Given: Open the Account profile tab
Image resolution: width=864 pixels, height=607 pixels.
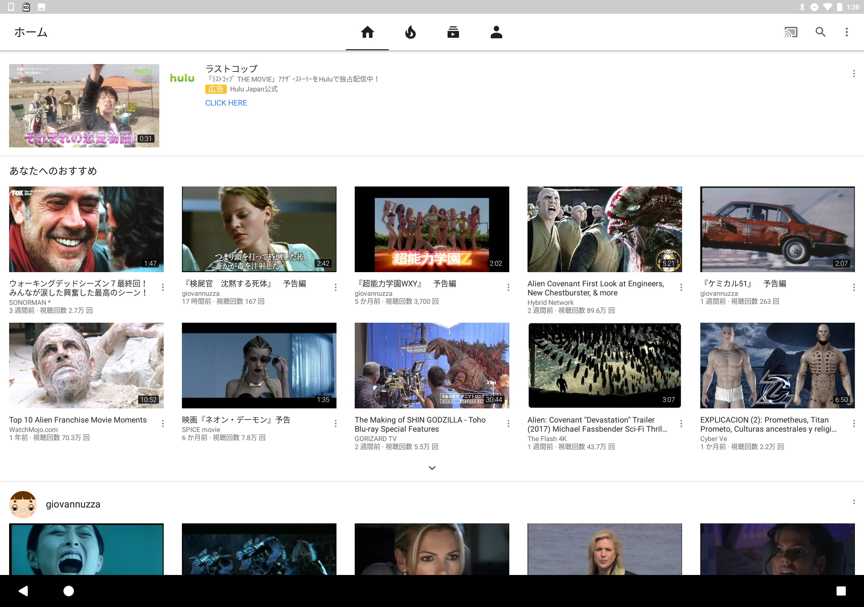Looking at the screenshot, I should coord(496,32).
